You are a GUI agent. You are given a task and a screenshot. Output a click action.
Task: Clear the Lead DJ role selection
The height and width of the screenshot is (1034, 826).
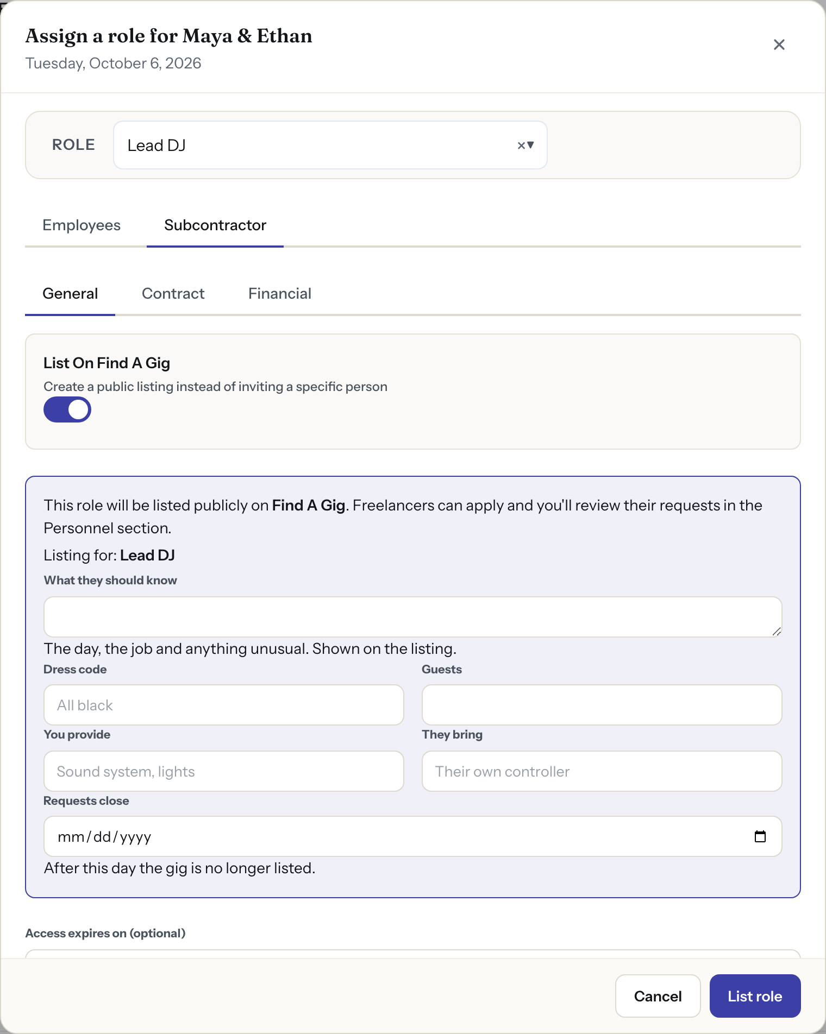[521, 145]
